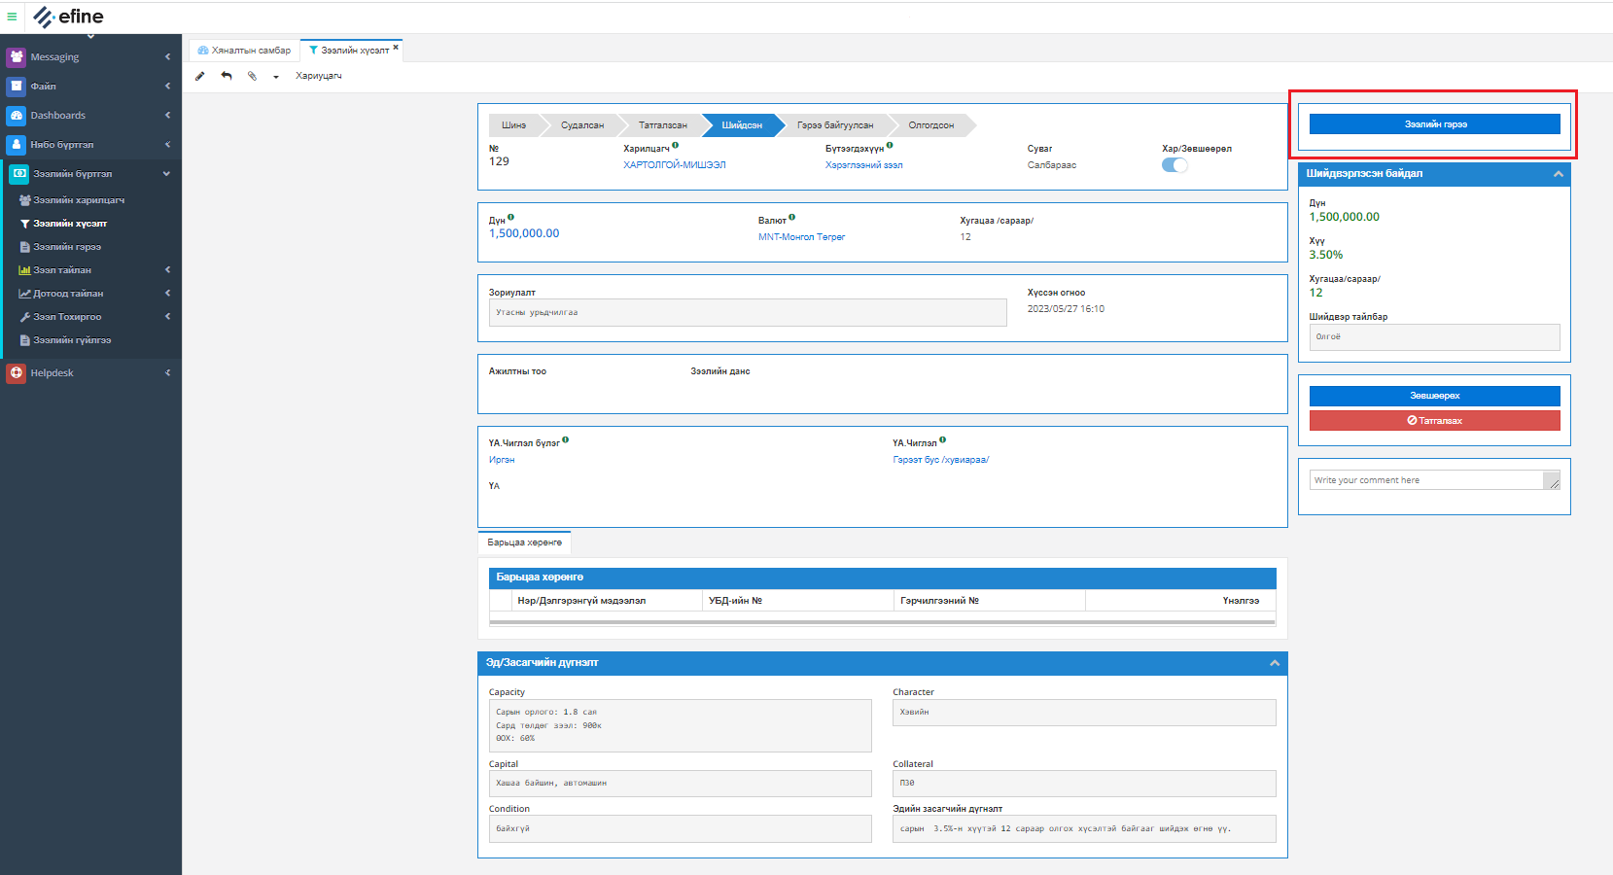The image size is (1613, 875).
Task: Click the info icon beside Бүтээгдэхүүн
Action: (x=890, y=145)
